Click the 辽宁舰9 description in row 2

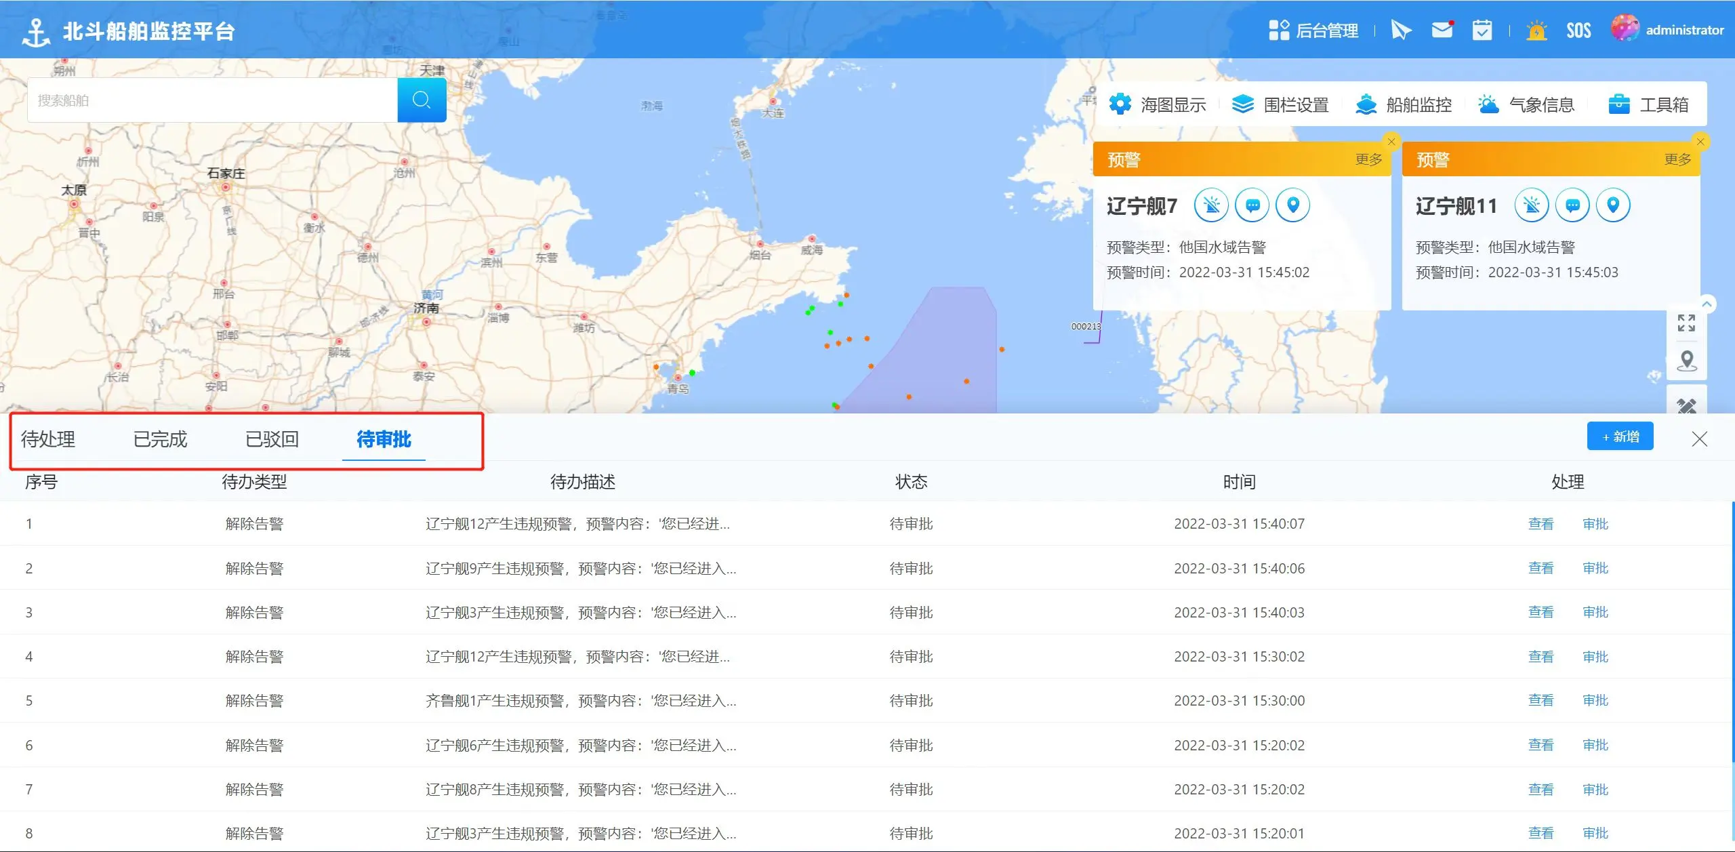tap(581, 569)
